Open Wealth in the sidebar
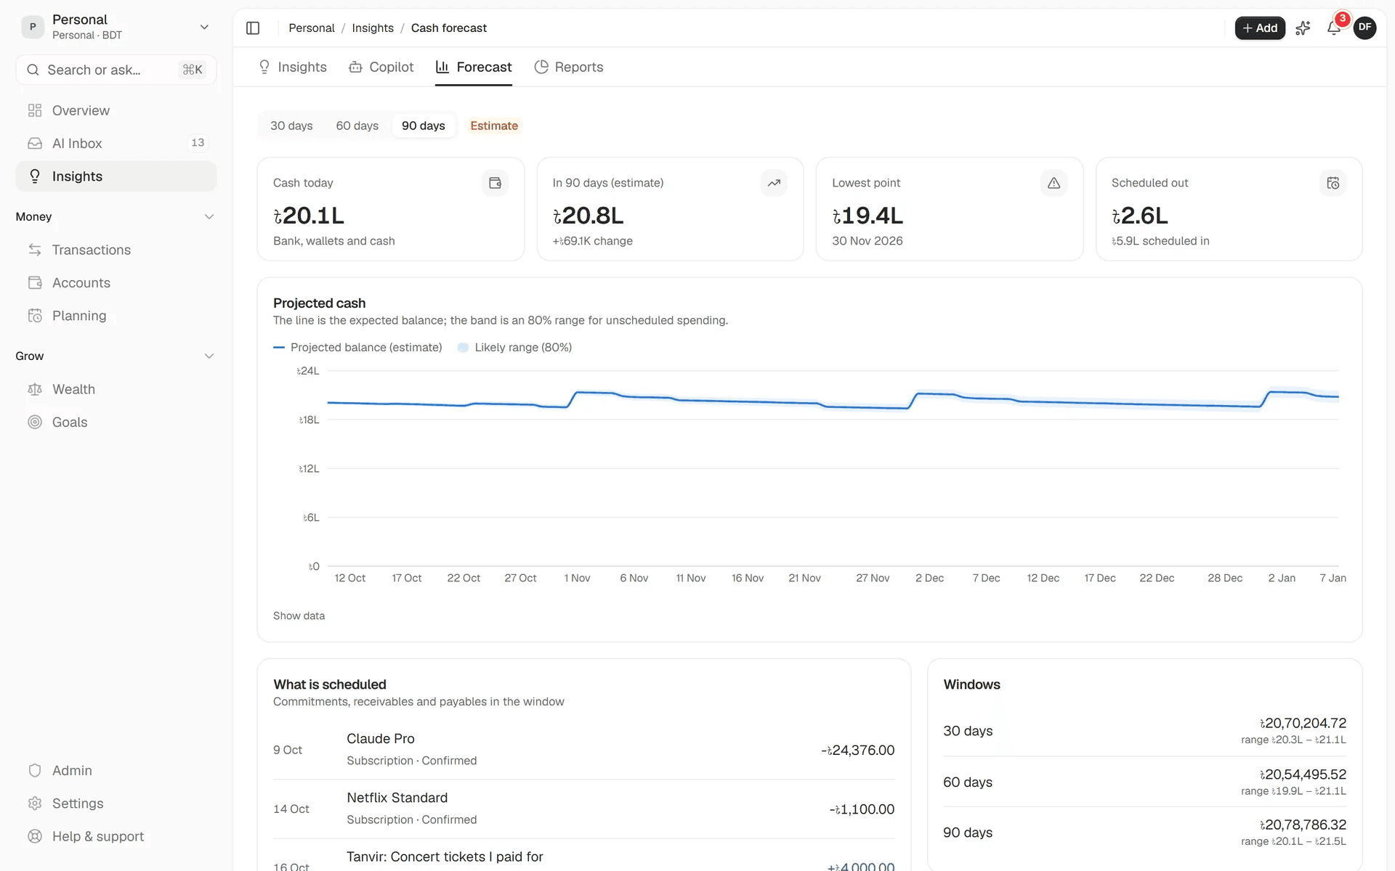Screen dimensions: 1395x871 pos(116,389)
